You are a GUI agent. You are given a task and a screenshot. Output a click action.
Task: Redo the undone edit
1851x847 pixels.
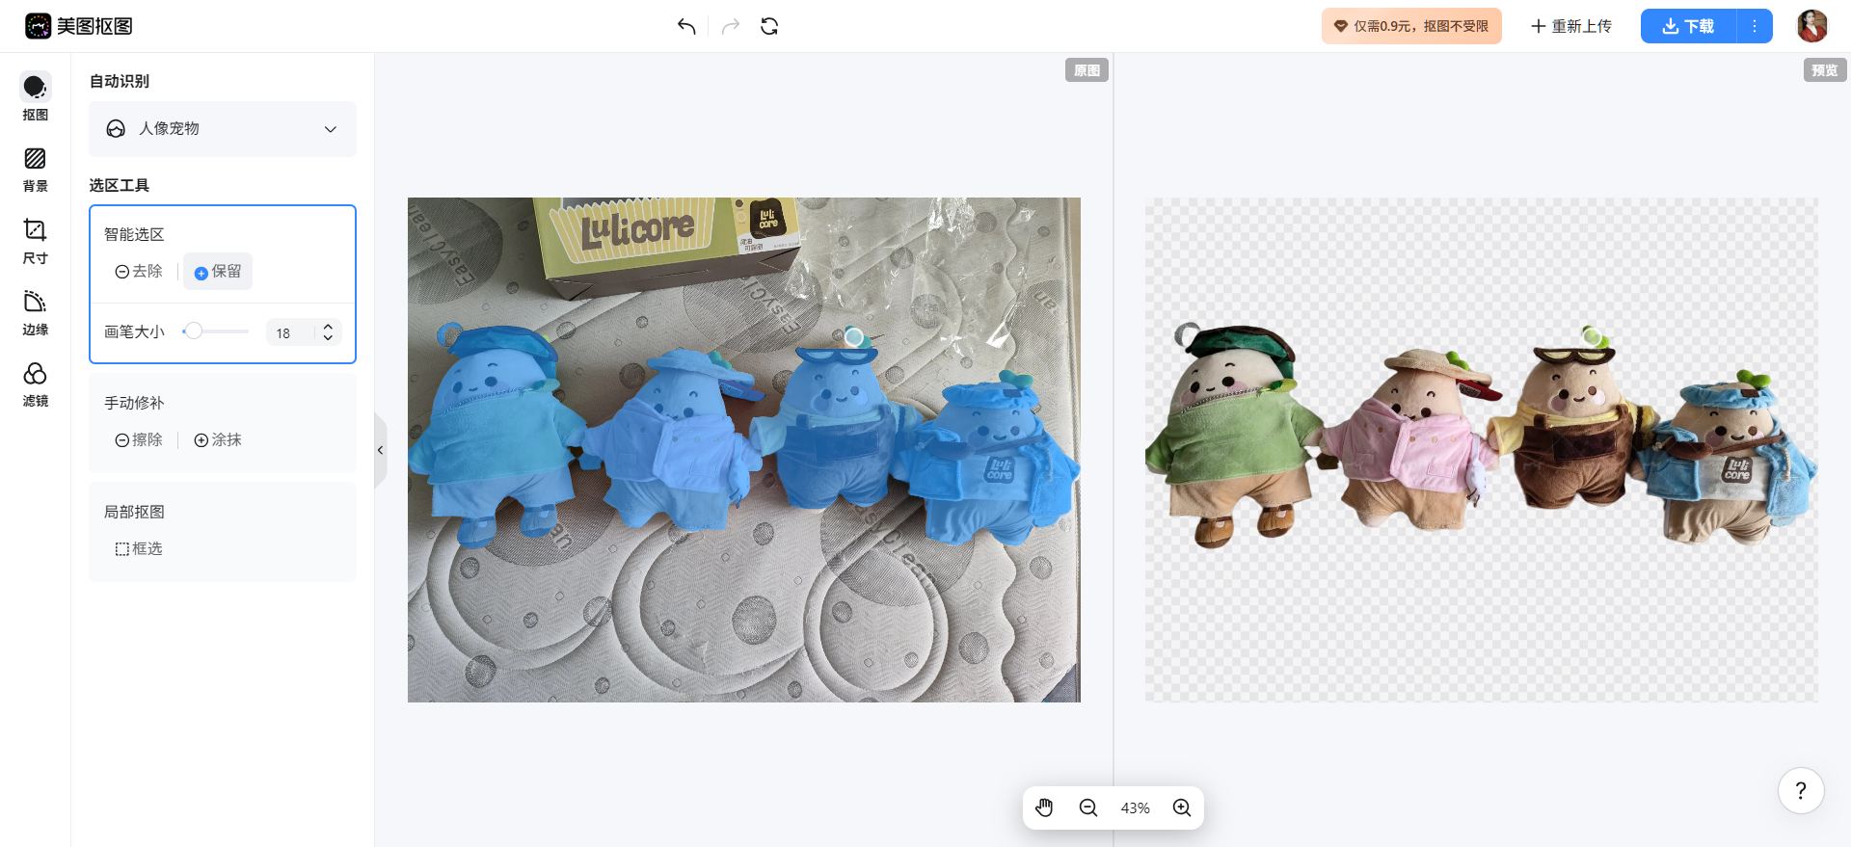coord(731,26)
